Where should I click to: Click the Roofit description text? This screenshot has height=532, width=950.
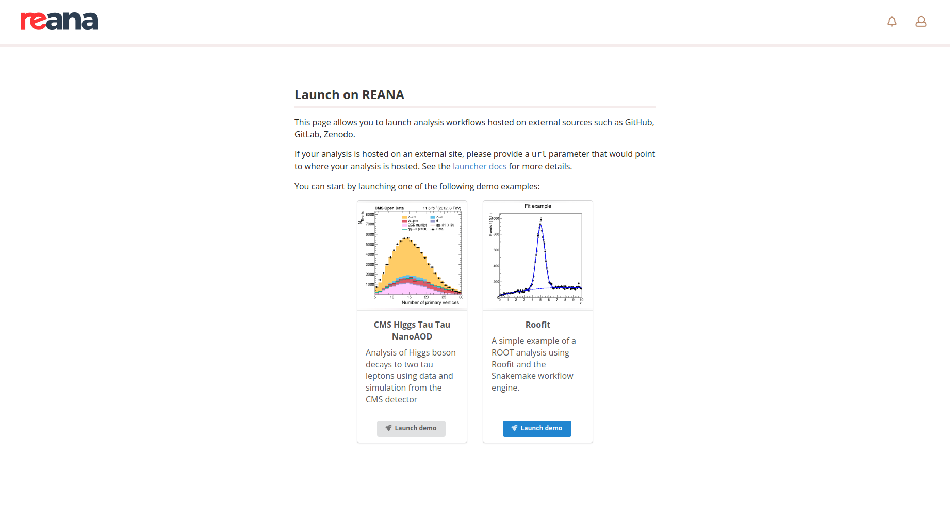534,364
